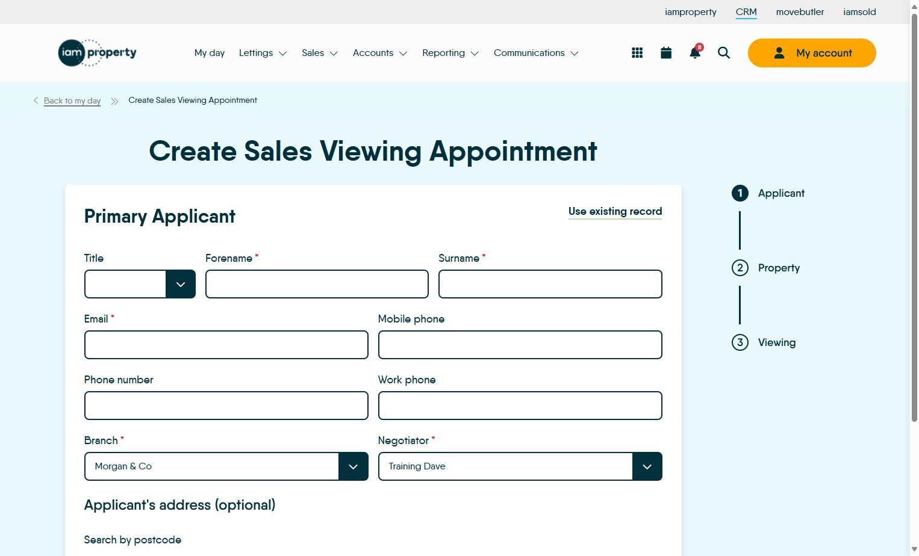Viewport: 919px width, 556px height.
Task: Click the step 3 Viewing circle
Action: tap(740, 342)
